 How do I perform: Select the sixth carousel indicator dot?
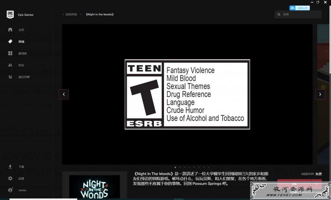pyautogui.click(x=199, y=167)
